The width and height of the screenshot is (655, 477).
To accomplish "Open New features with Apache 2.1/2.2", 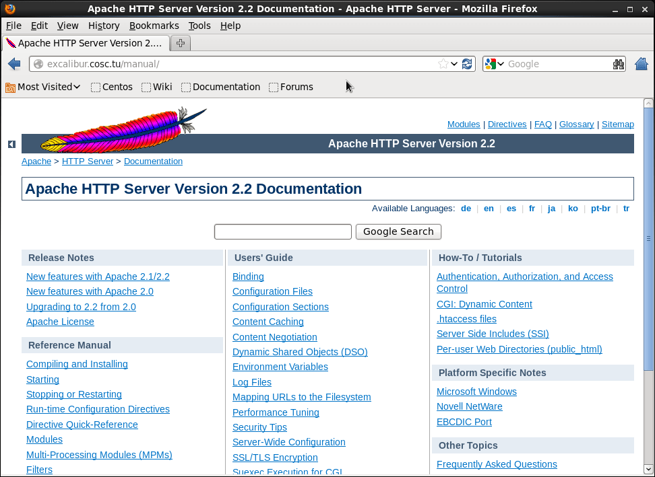I will click(x=98, y=277).
